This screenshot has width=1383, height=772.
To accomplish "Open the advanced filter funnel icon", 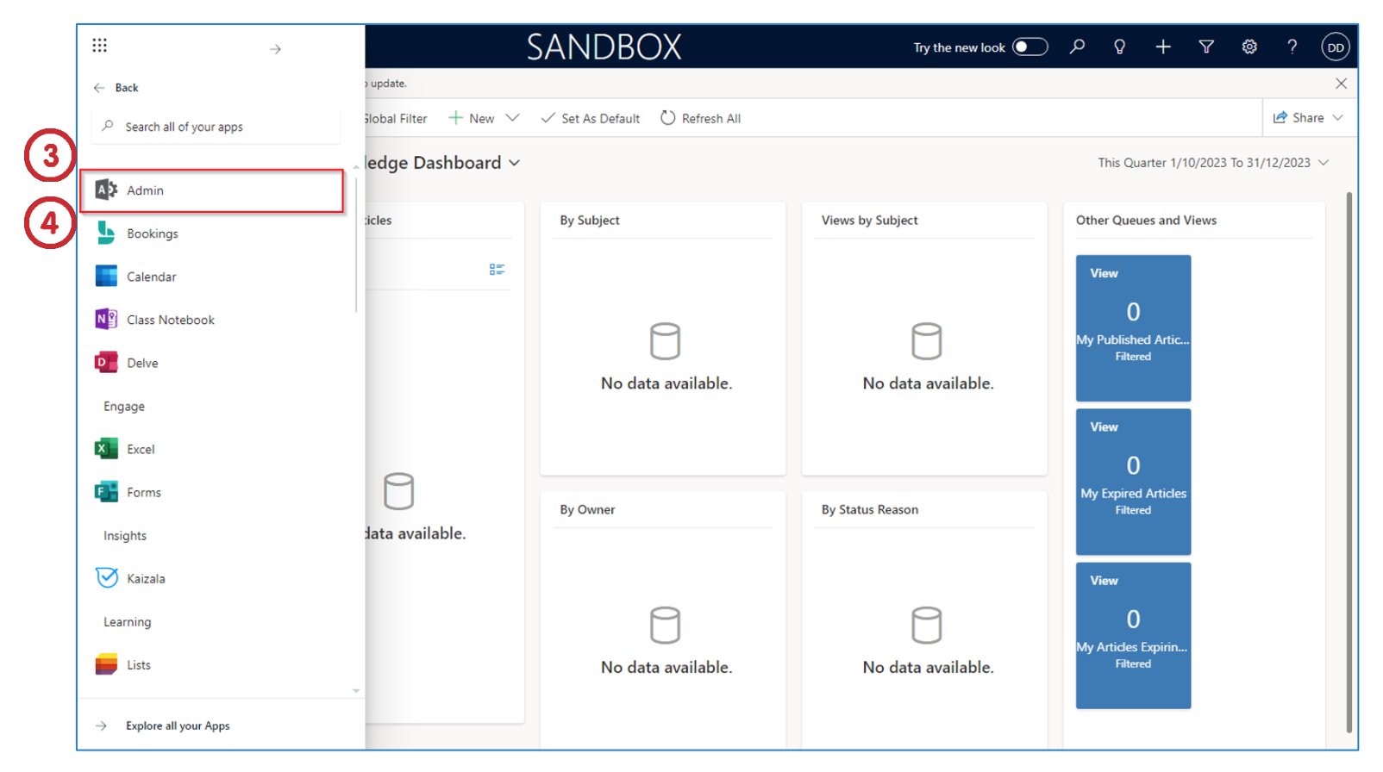I will [x=1206, y=47].
